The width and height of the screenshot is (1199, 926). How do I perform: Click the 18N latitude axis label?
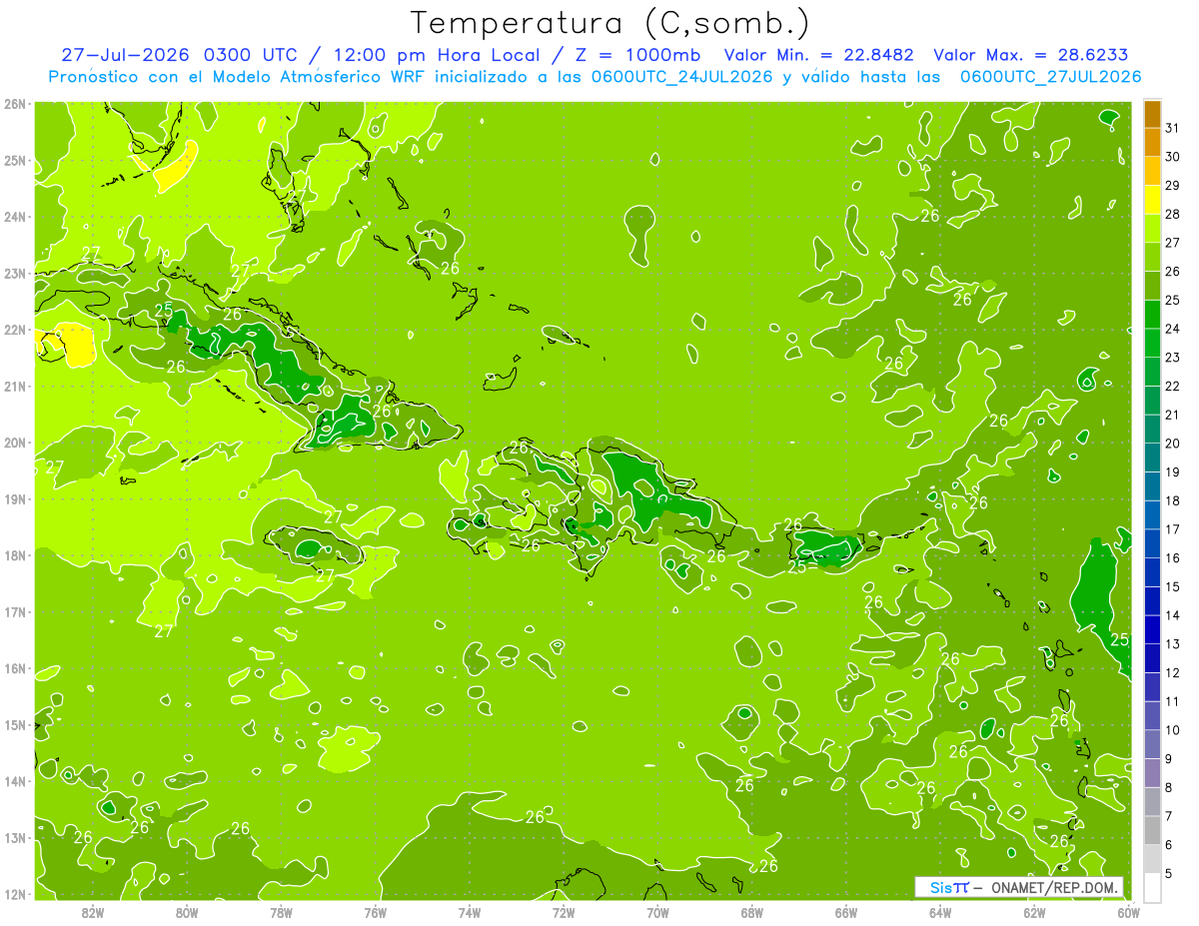tap(15, 555)
